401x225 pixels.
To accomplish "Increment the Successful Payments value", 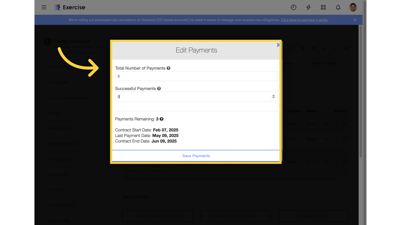I will [274, 95].
